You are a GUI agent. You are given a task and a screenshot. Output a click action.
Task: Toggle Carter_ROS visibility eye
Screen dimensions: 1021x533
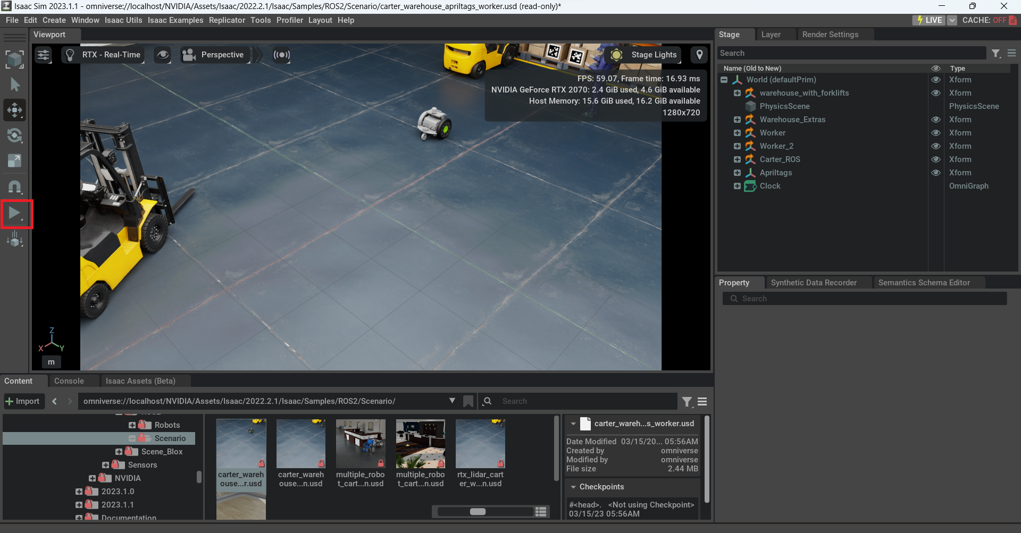[936, 159]
